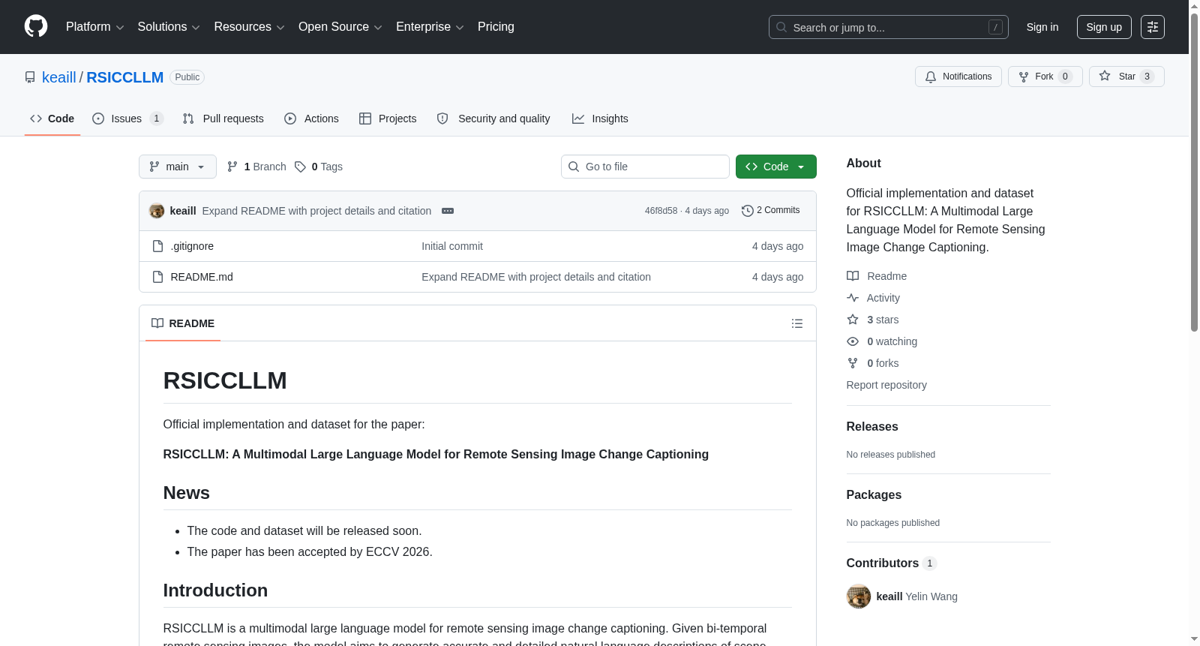This screenshot has height=646, width=1200.
Task: Click the Report repository link
Action: pos(886,385)
